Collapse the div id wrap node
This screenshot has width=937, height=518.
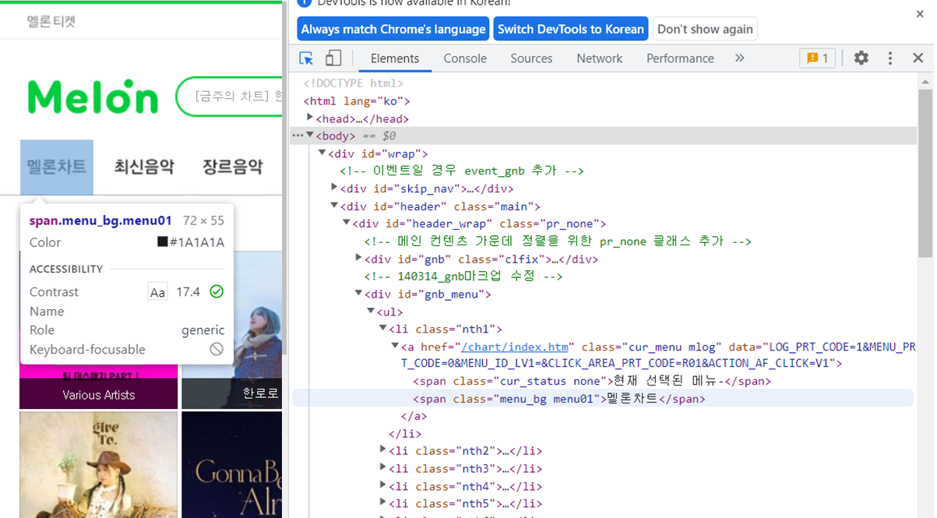322,153
